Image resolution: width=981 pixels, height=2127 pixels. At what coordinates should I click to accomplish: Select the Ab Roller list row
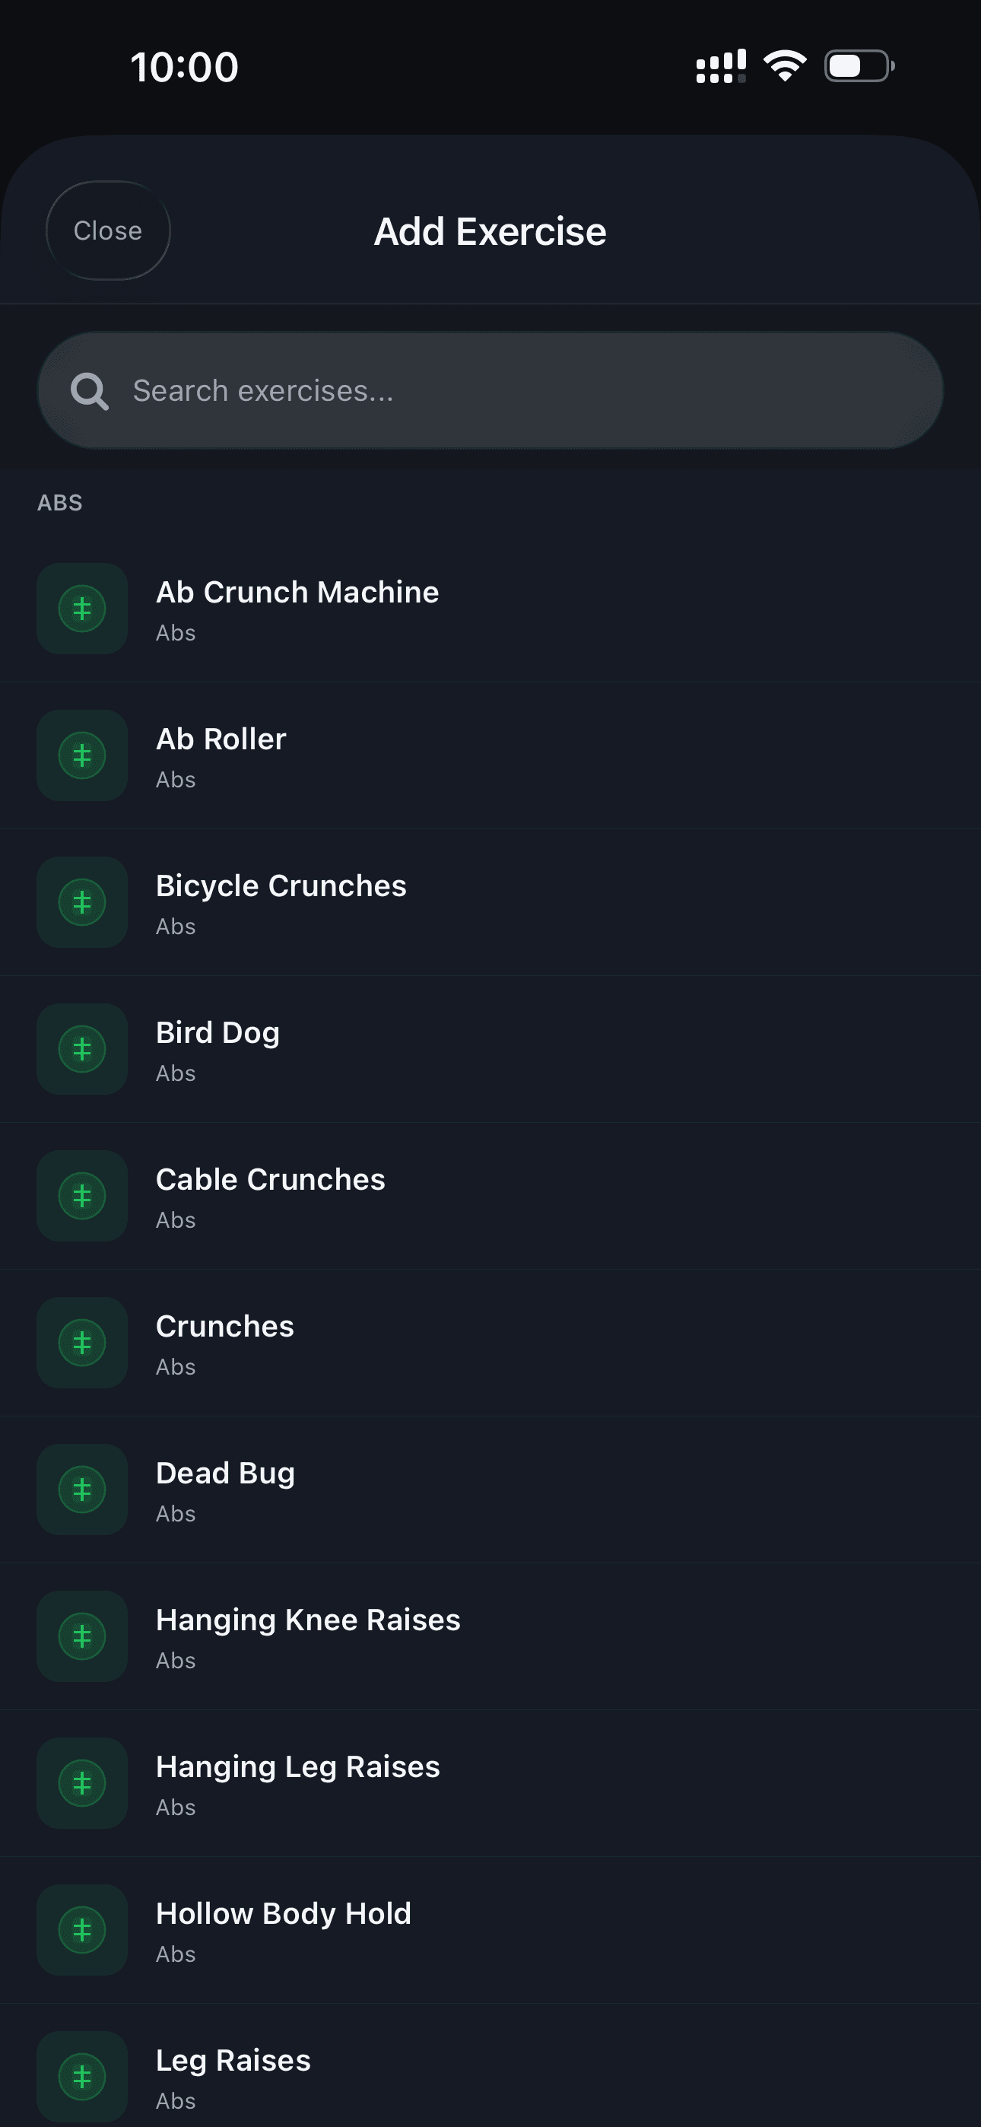[x=490, y=755]
